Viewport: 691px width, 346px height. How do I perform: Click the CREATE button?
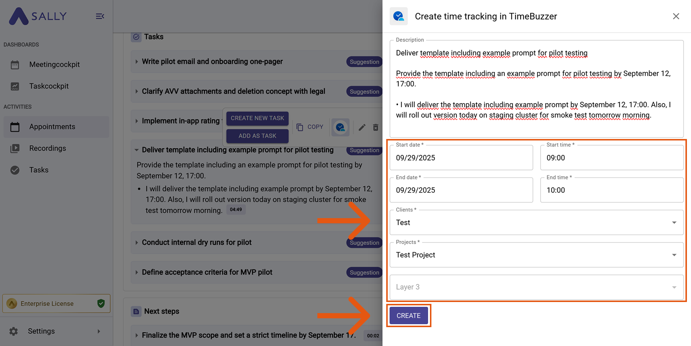(x=408, y=316)
